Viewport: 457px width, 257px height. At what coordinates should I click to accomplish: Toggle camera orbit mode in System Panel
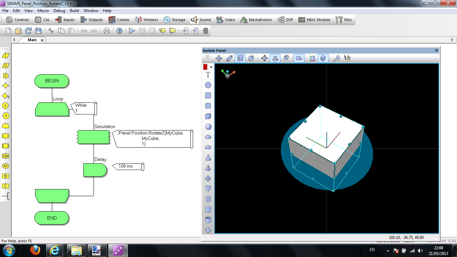(275, 58)
